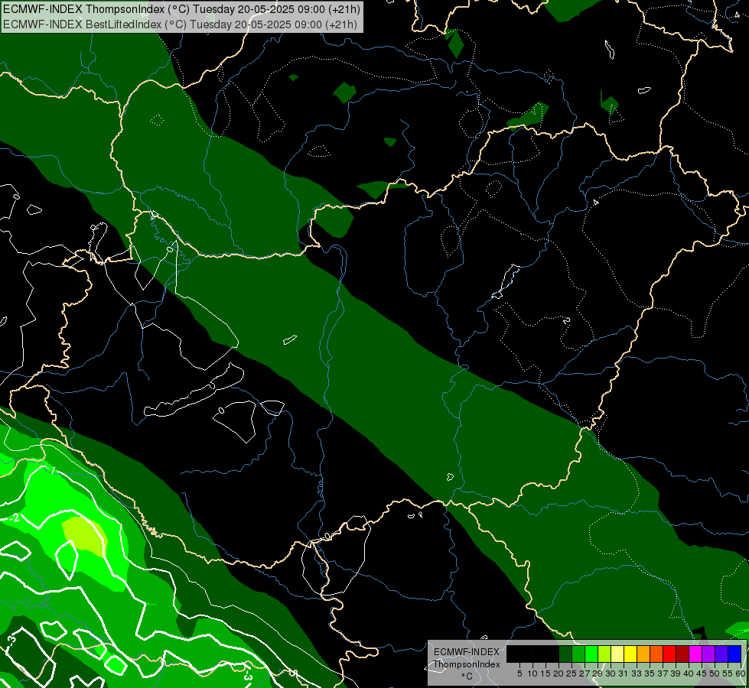This screenshot has width=749, height=688.
Task: Click the legend tick value 5
Action: pyautogui.click(x=519, y=673)
